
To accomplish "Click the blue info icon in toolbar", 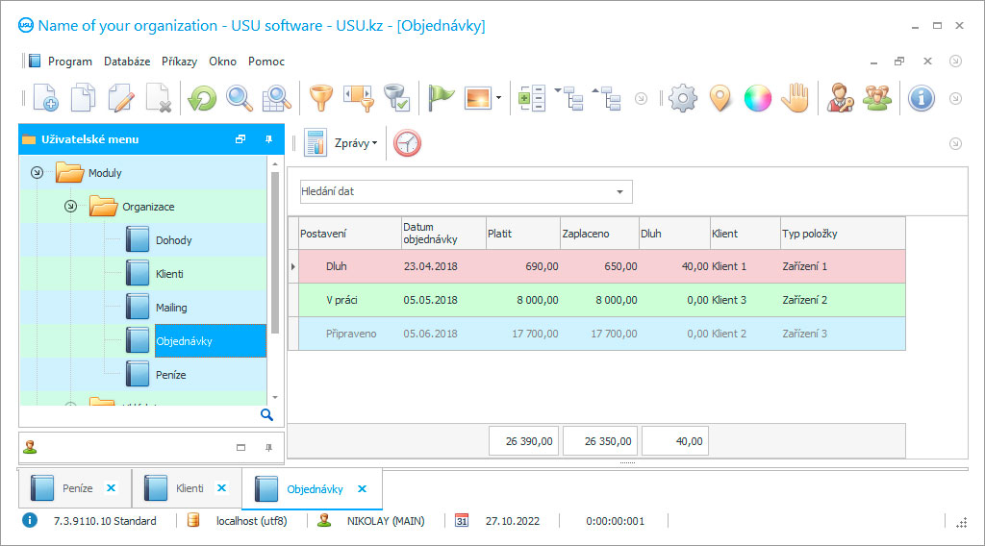I will point(921,98).
